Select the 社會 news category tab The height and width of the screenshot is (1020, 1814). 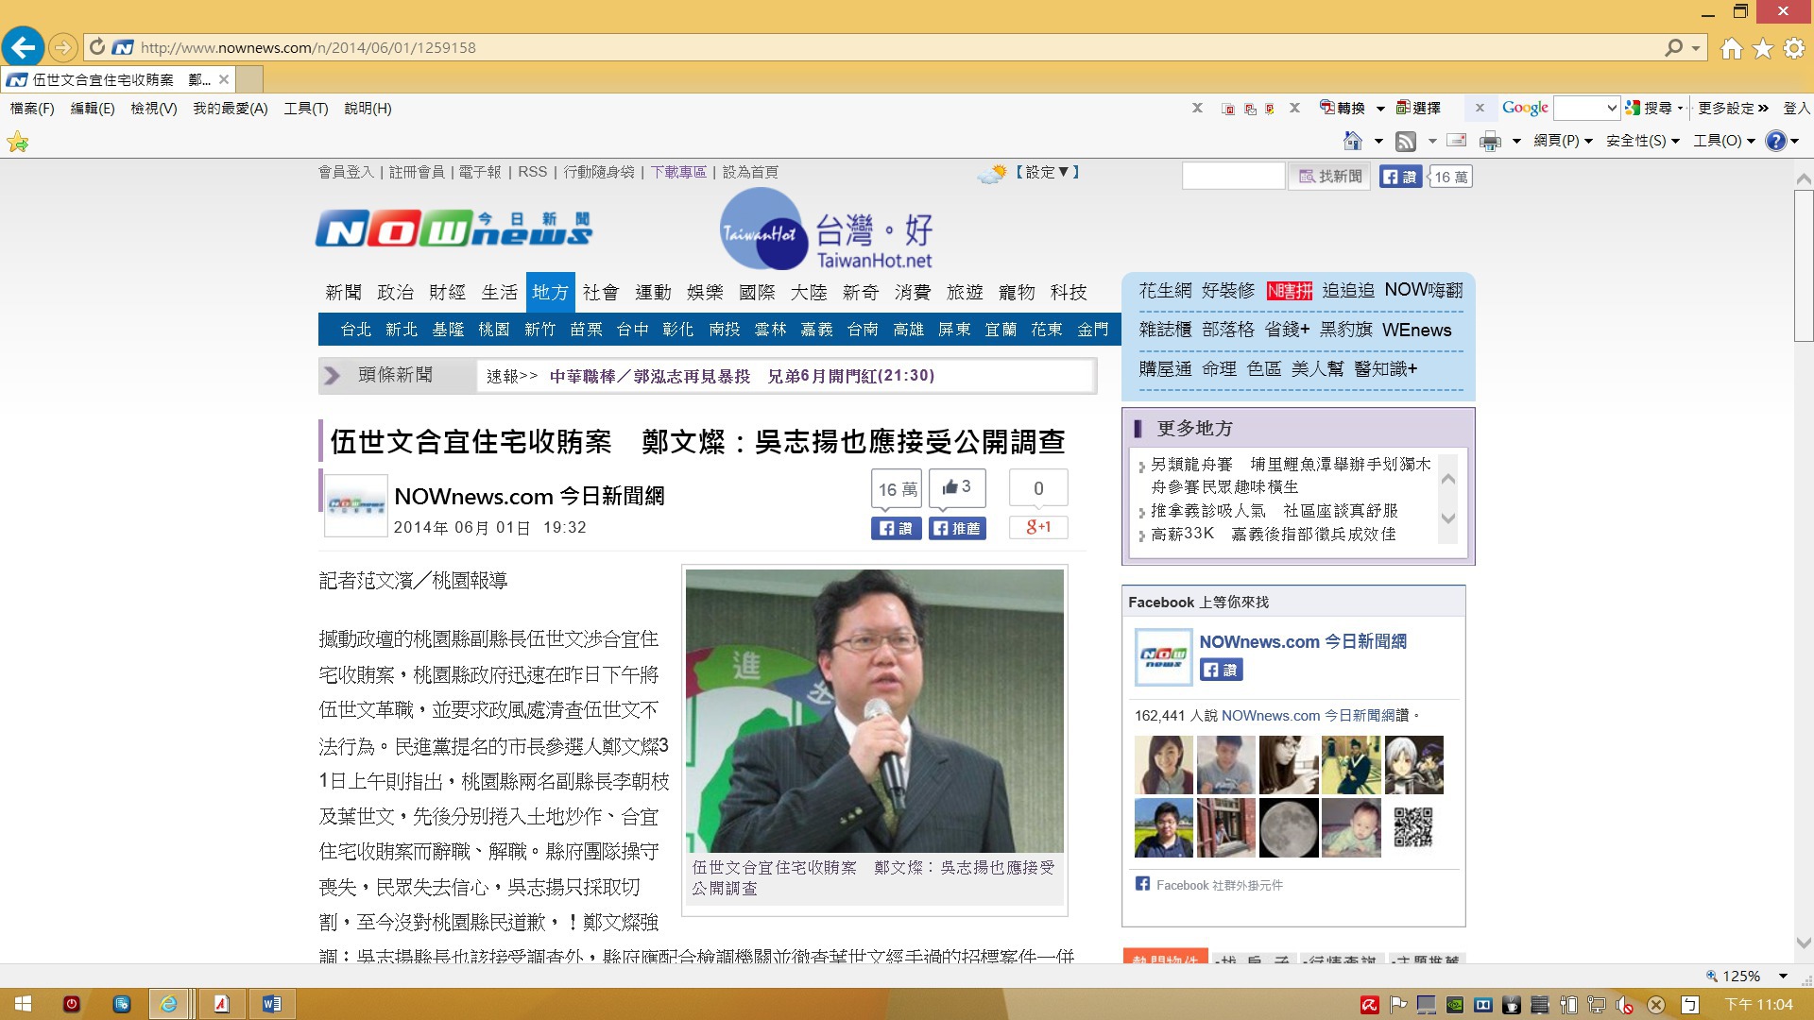600,293
